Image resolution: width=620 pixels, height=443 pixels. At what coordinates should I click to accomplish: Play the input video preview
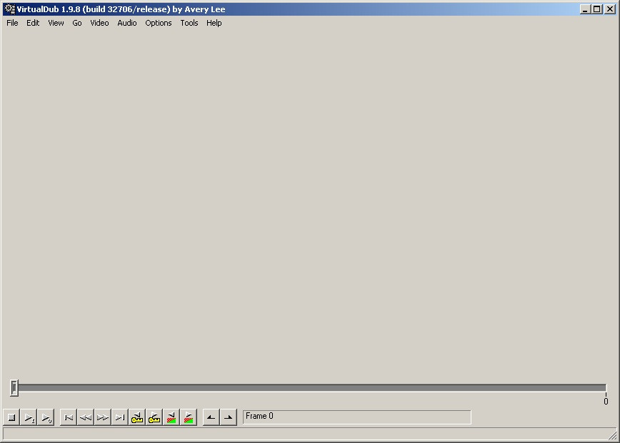pos(29,417)
